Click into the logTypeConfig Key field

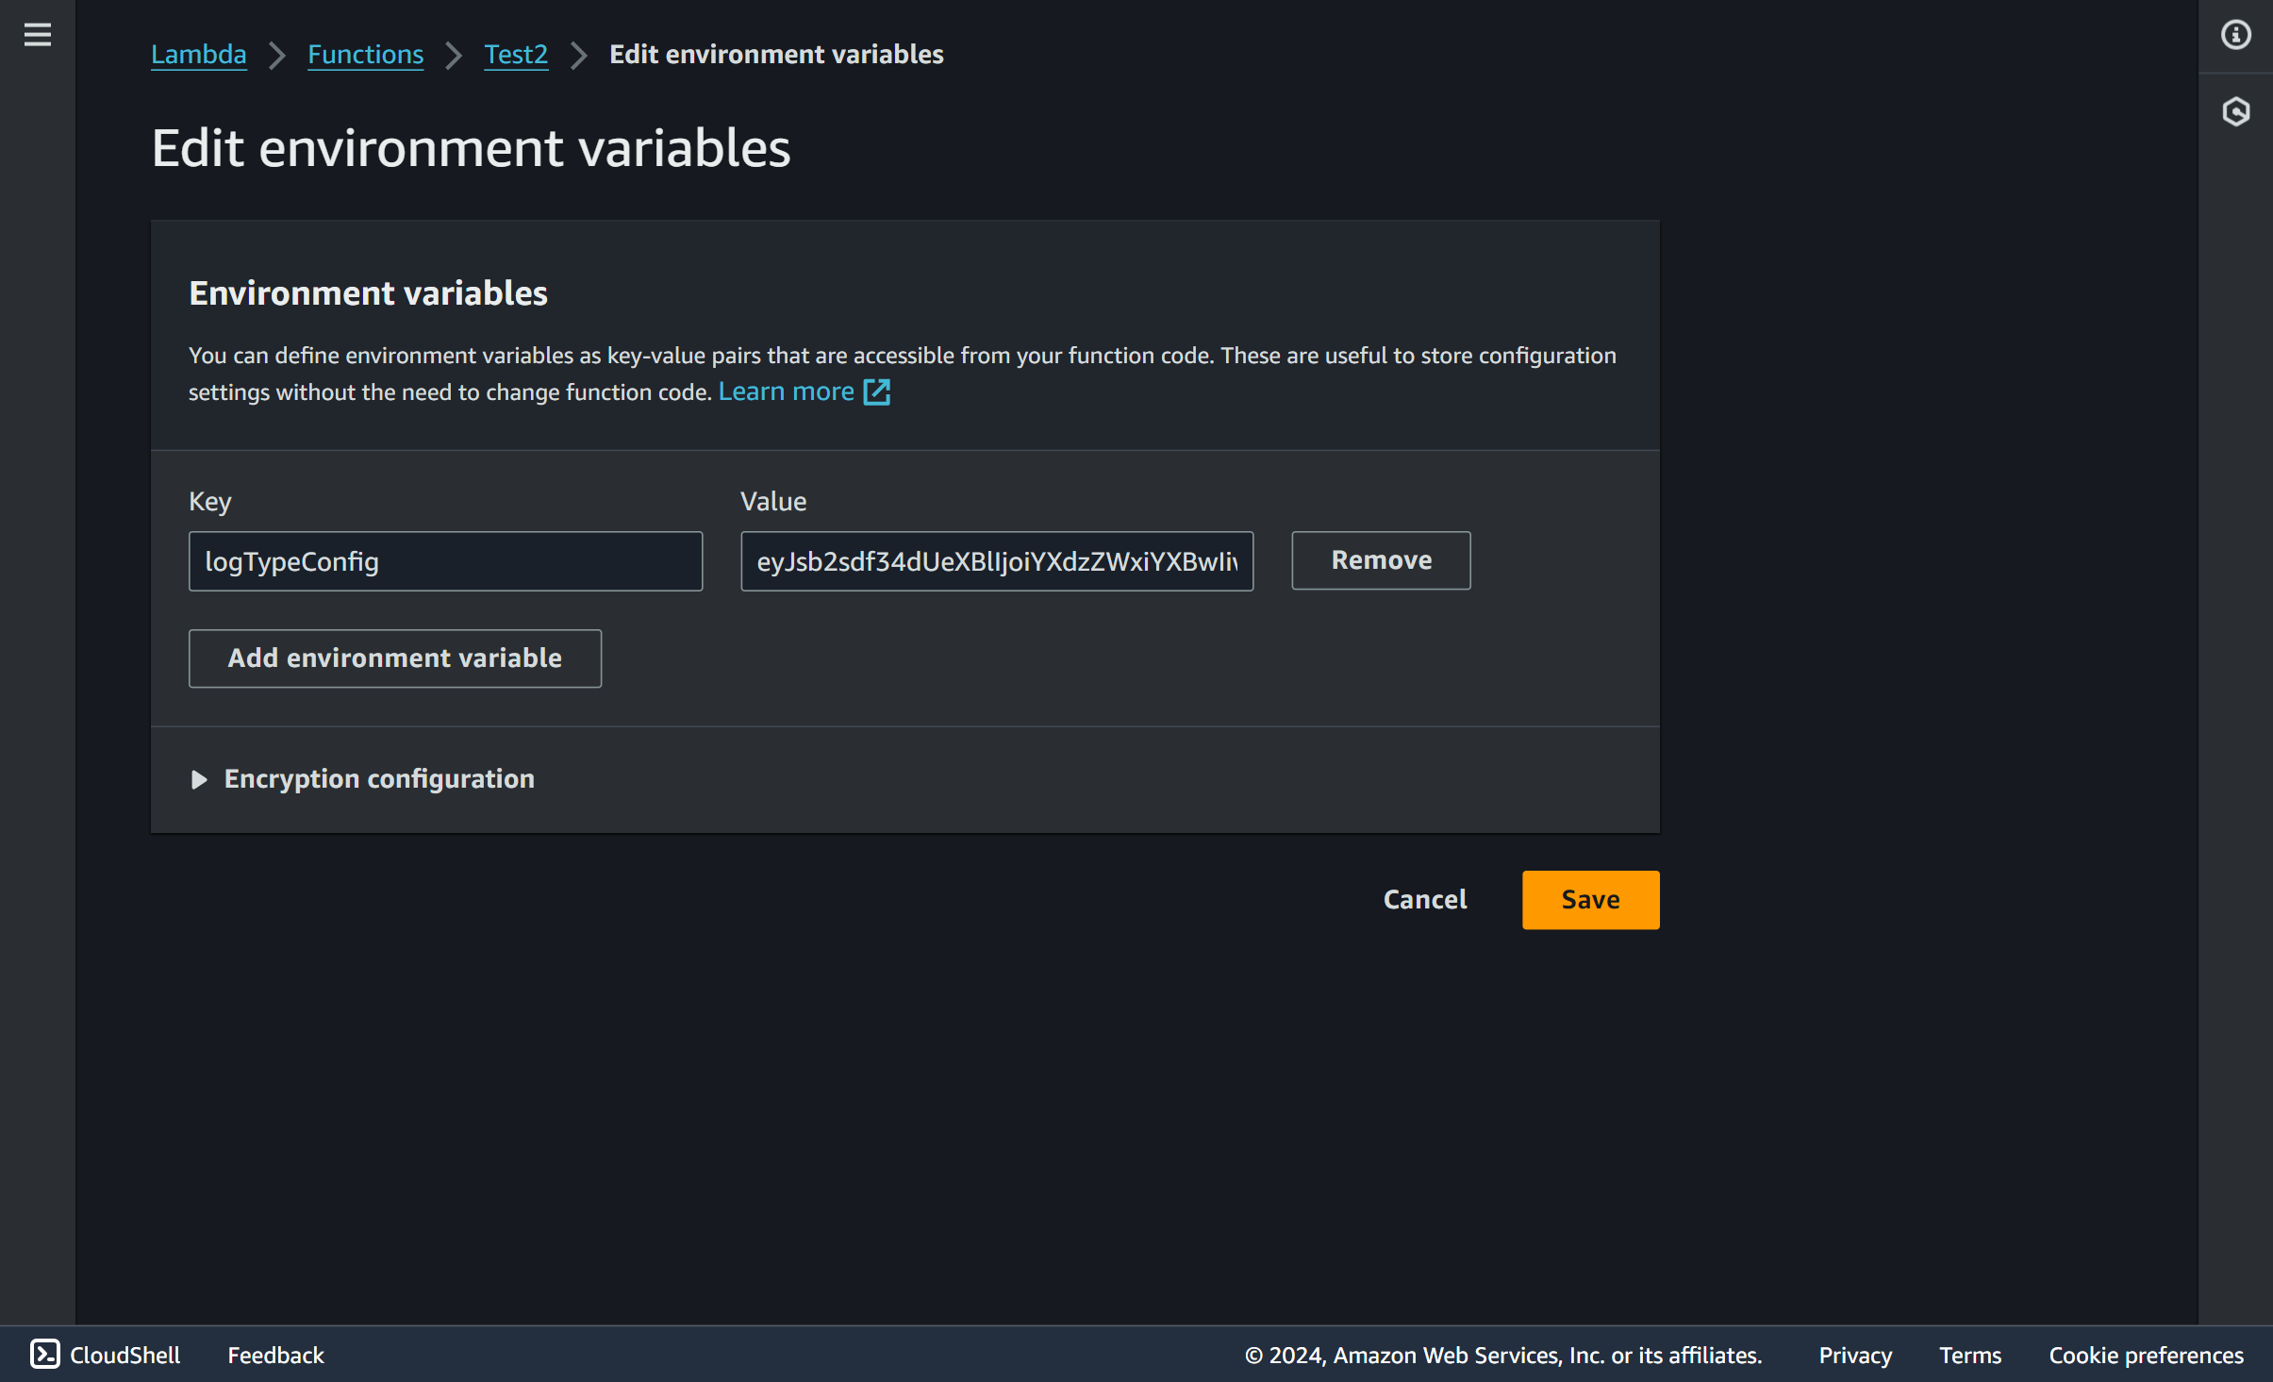(x=445, y=561)
